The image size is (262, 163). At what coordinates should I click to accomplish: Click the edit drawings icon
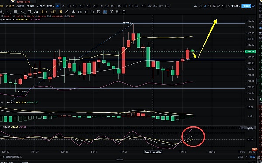[99, 12]
